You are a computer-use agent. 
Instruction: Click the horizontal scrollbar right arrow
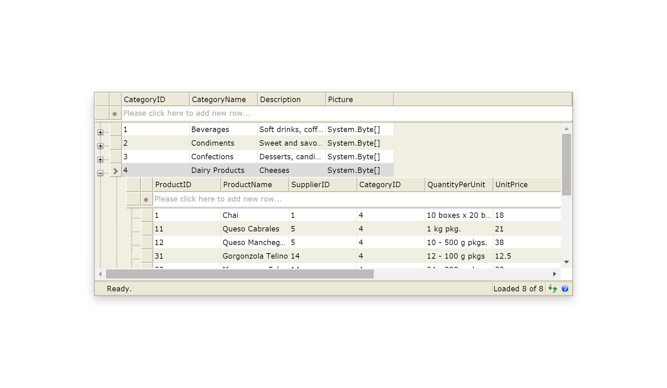(554, 274)
